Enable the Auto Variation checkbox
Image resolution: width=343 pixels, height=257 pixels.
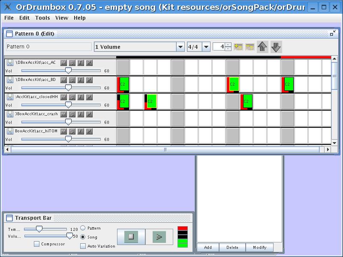(83, 246)
